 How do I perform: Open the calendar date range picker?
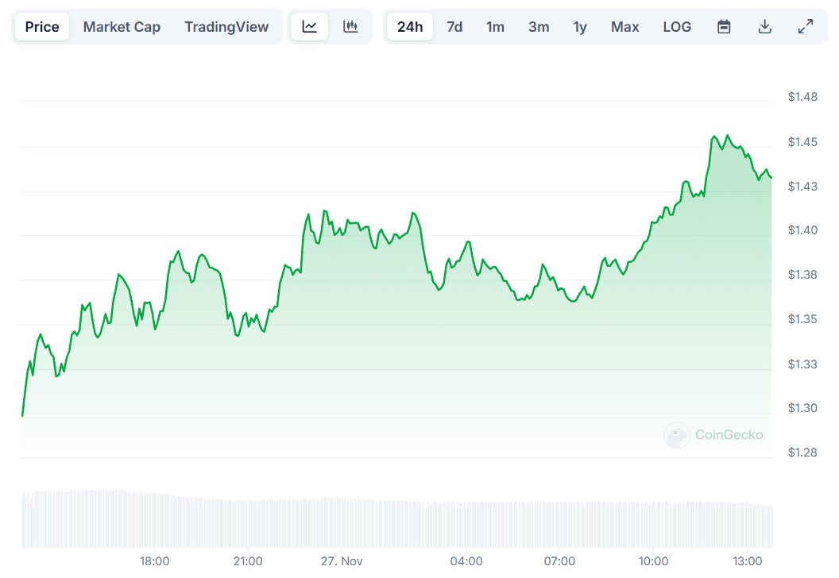coord(724,26)
